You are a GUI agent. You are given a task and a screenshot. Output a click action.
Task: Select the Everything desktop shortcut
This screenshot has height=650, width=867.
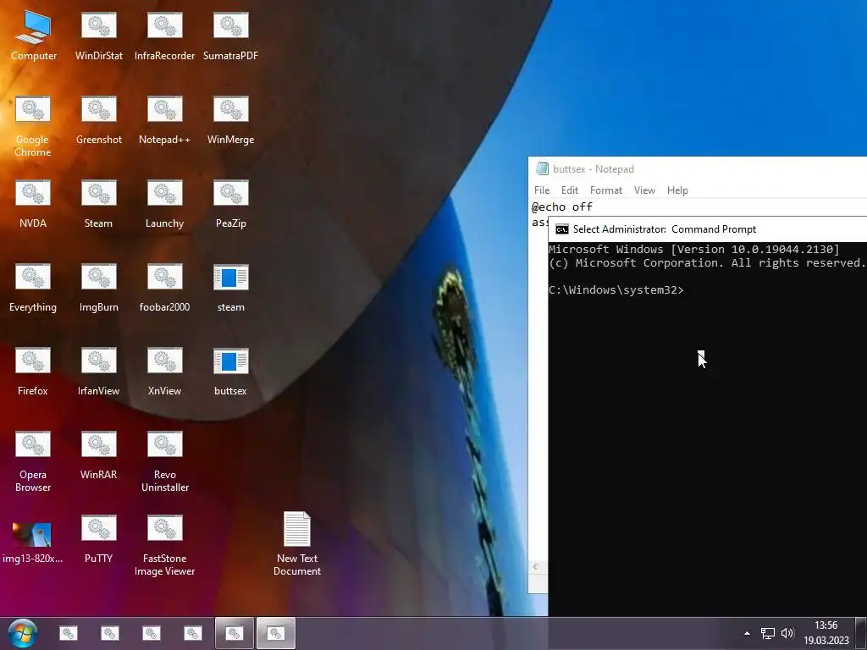tap(33, 288)
